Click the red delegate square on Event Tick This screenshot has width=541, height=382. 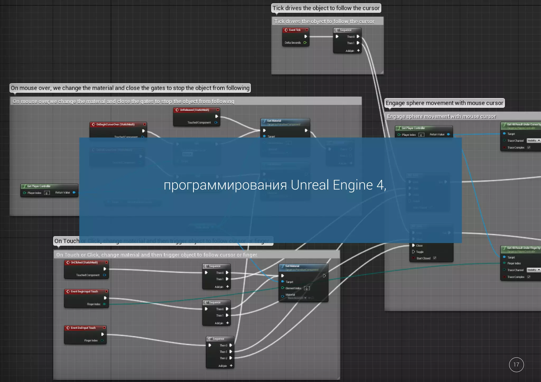pos(307,30)
